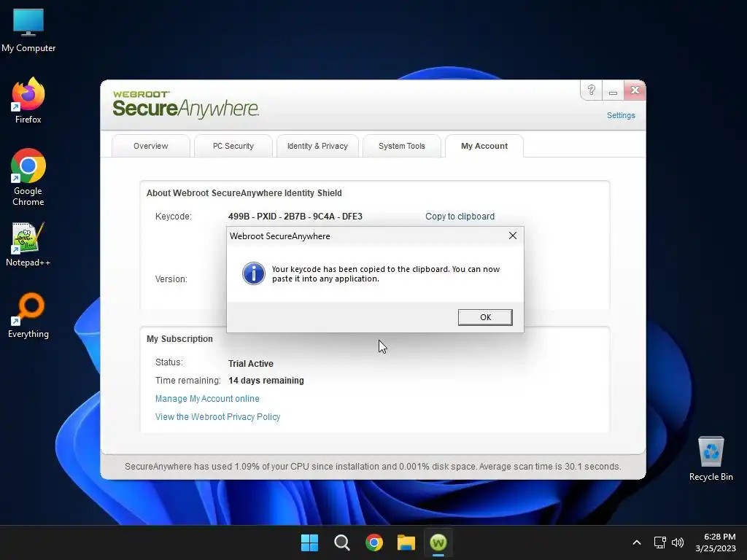
Task: Open Everything search desktop shortcut
Action: 28,316
